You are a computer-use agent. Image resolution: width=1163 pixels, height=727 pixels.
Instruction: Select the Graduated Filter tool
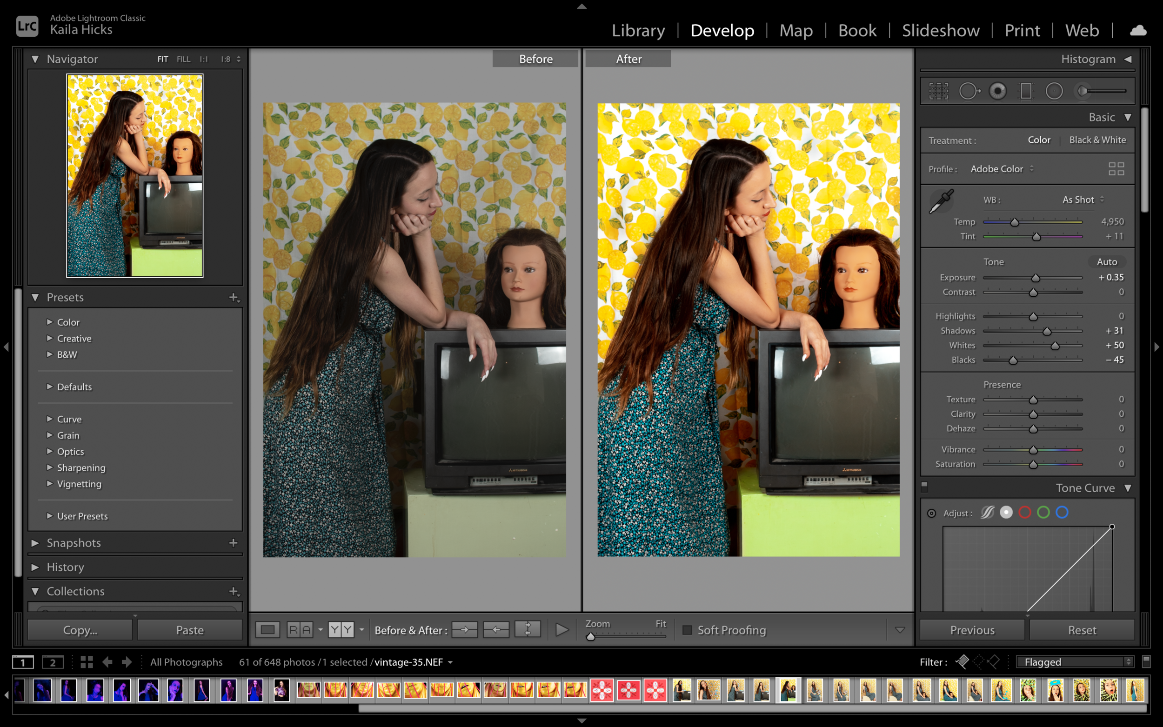1025,91
